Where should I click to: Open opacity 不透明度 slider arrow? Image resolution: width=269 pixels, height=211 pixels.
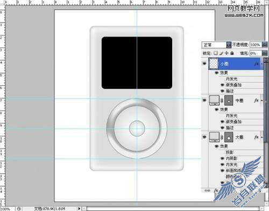pyautogui.click(x=265, y=45)
